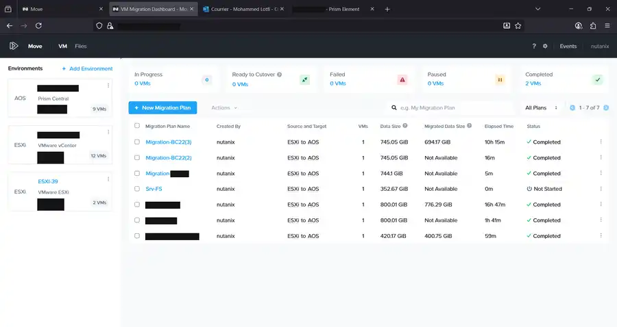Open browser extensions icon
This screenshot has height=327, width=617.
[x=593, y=25]
